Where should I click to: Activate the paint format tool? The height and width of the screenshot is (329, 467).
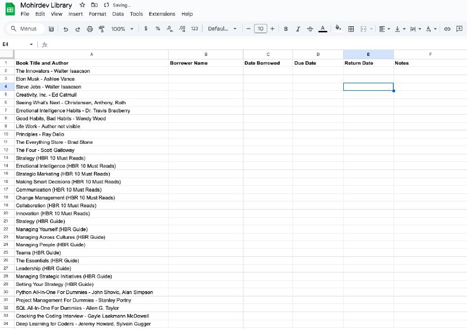pyautogui.click(x=102, y=29)
